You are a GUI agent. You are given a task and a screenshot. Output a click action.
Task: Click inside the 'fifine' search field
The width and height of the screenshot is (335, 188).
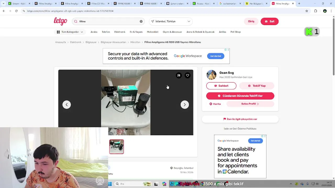[x=109, y=21]
